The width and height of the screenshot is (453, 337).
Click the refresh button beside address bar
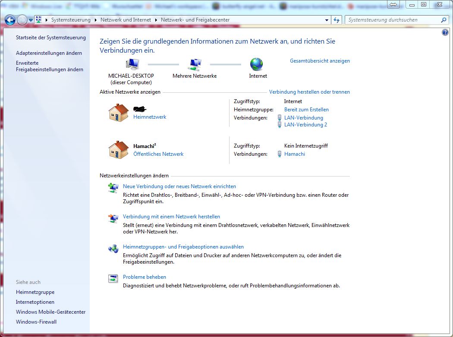point(337,20)
